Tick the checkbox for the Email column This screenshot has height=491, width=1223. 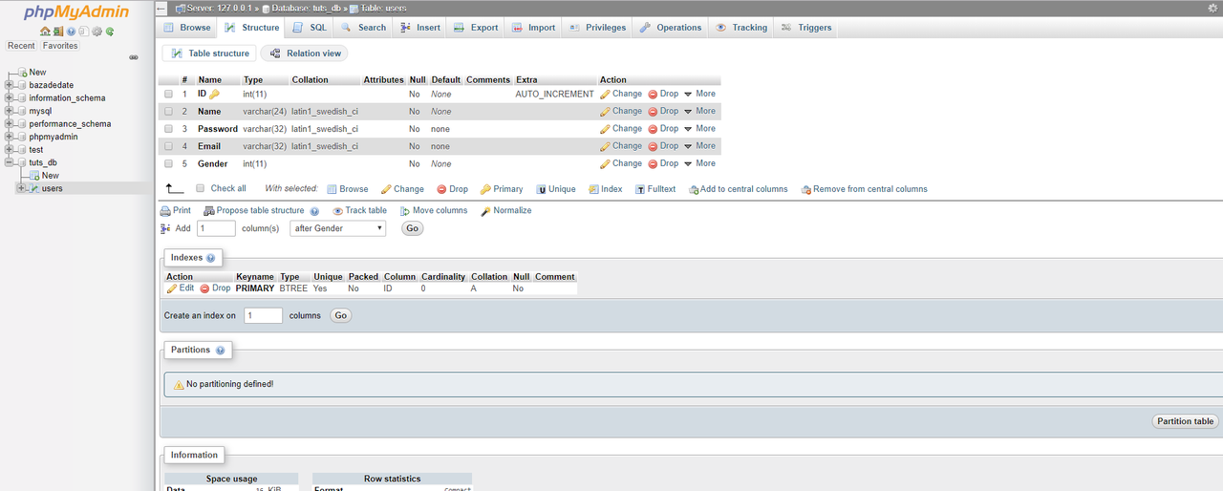pos(169,146)
